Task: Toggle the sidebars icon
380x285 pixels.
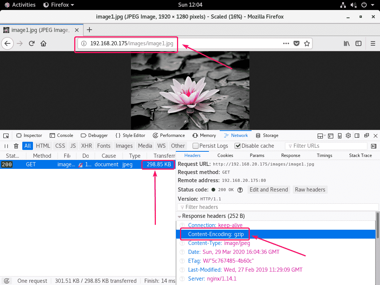Action: tap(358, 44)
